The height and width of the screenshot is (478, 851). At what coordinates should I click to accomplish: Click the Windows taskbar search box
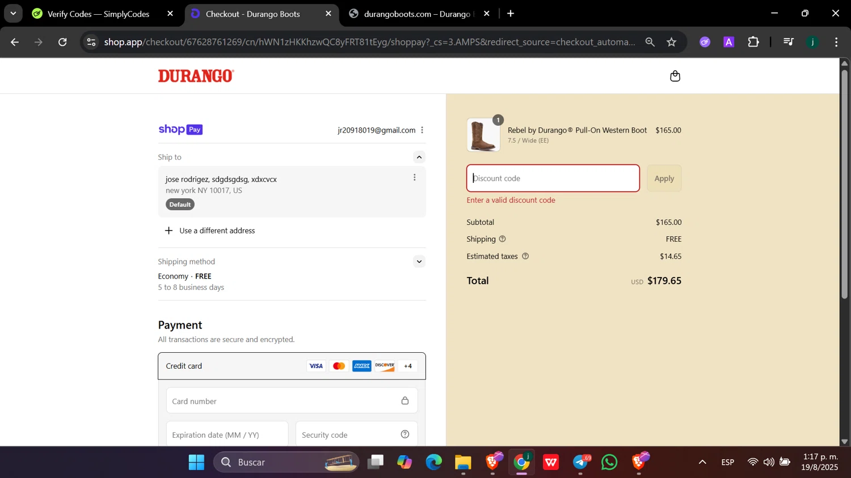pyautogui.click(x=286, y=462)
